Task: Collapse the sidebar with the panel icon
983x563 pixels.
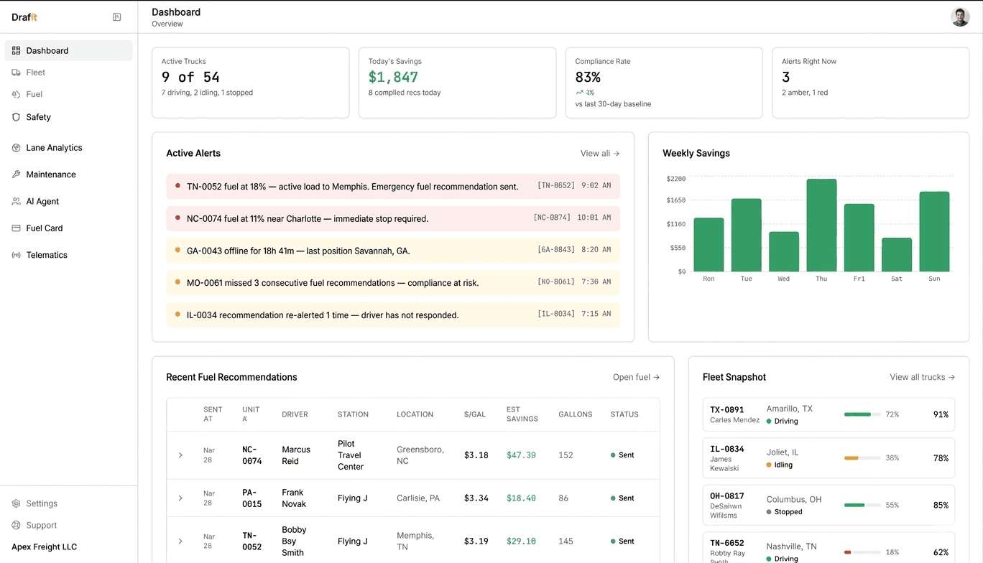Action: point(116,17)
